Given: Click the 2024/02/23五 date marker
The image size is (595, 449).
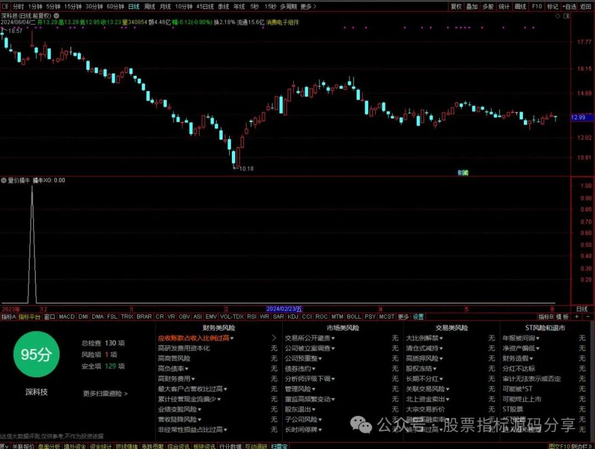Looking at the screenshot, I should tap(284, 309).
